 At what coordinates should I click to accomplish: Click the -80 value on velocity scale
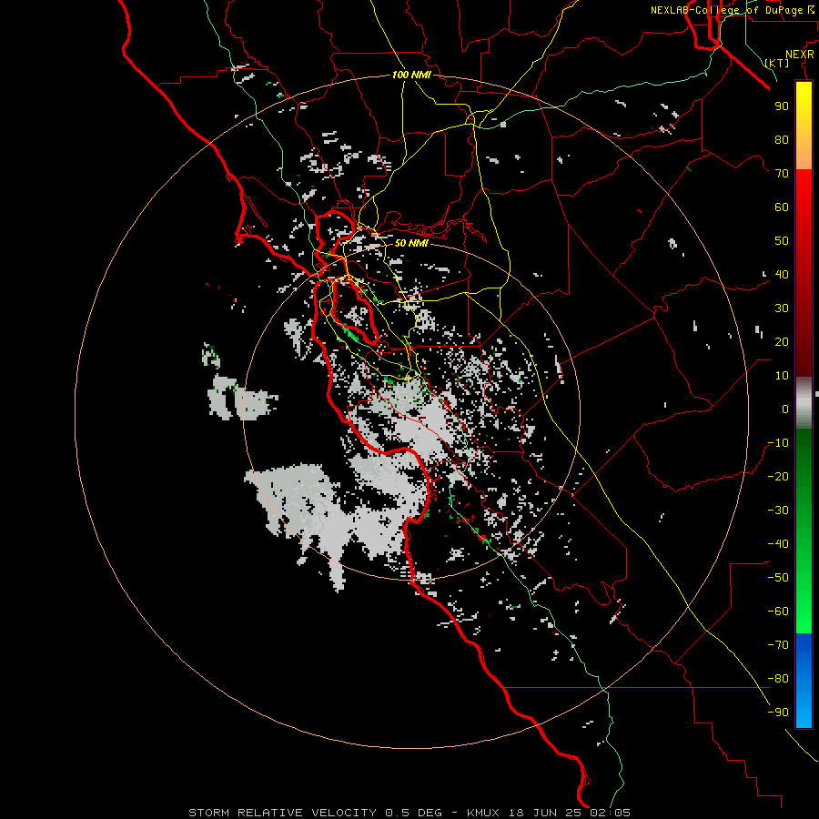pyautogui.click(x=778, y=679)
